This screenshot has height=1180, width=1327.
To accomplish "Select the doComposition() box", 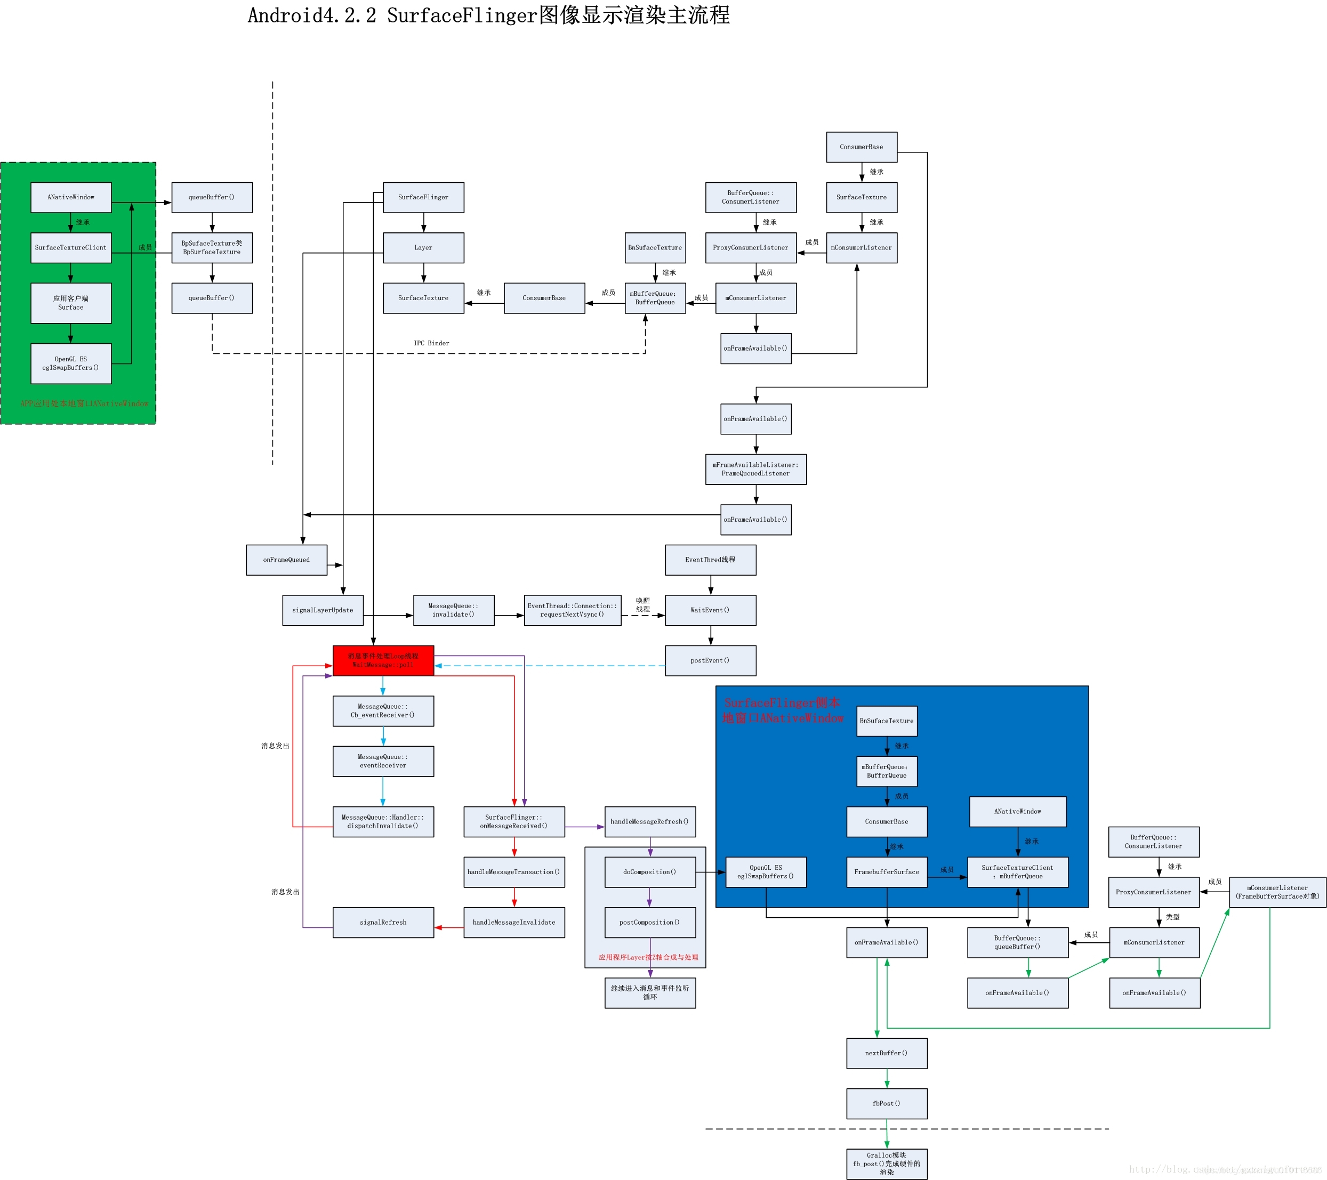I will 650,872.
